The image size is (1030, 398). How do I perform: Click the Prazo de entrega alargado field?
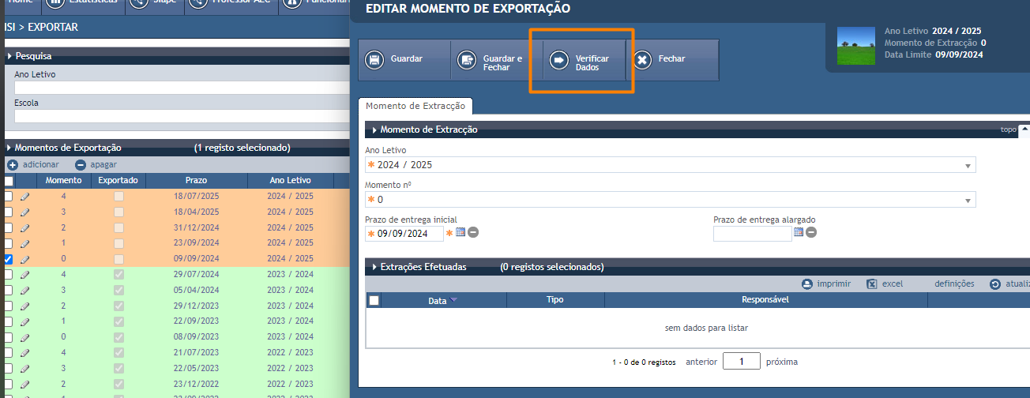point(752,234)
